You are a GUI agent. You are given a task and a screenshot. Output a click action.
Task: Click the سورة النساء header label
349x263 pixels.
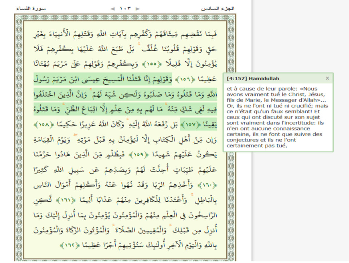click(31, 9)
